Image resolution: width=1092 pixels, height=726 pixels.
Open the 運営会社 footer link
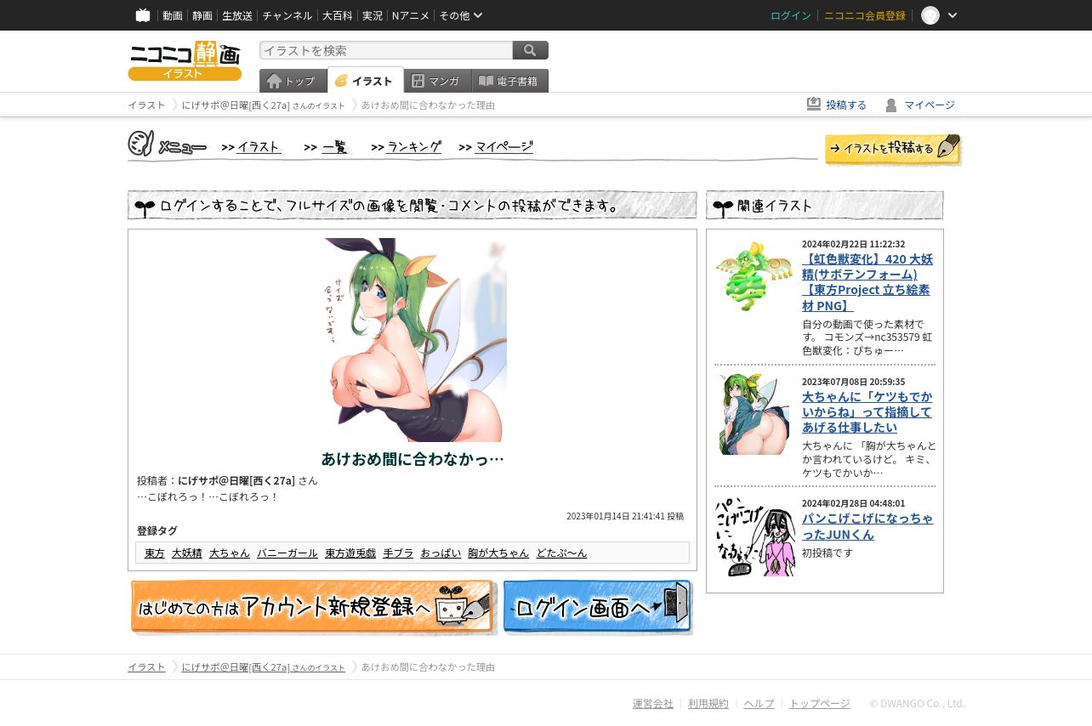[653, 703]
